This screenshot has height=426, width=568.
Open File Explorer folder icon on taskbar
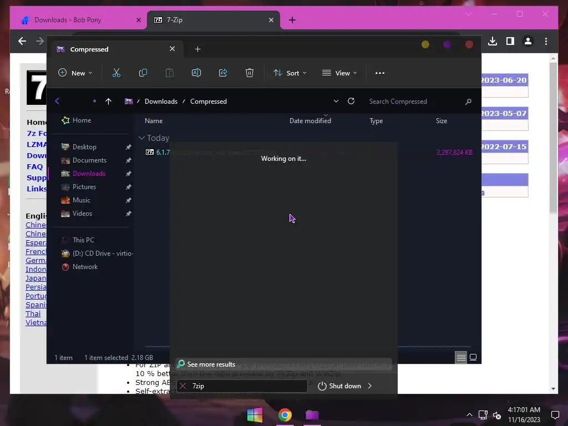pos(312,415)
